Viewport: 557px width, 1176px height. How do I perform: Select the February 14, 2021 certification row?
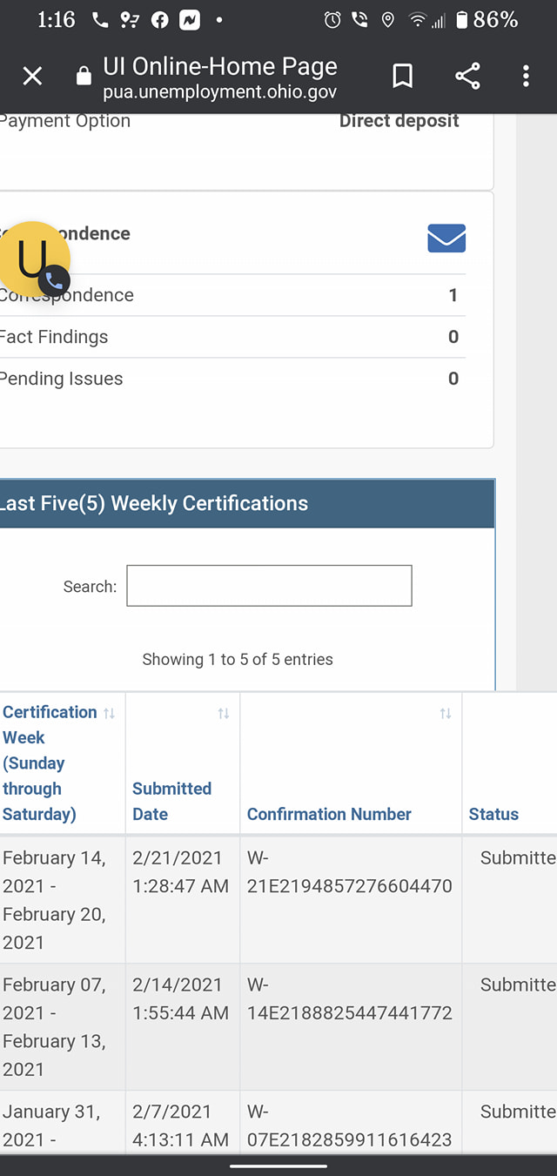coord(278,900)
